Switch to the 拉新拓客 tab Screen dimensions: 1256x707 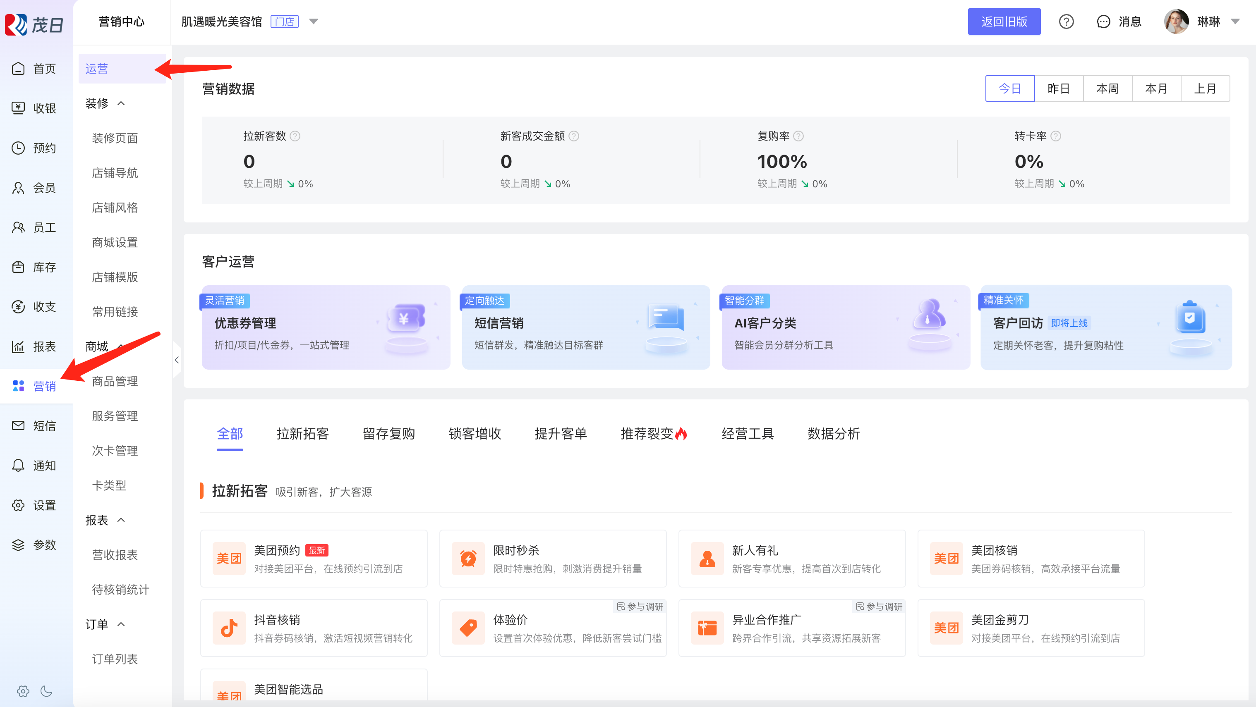click(x=302, y=433)
